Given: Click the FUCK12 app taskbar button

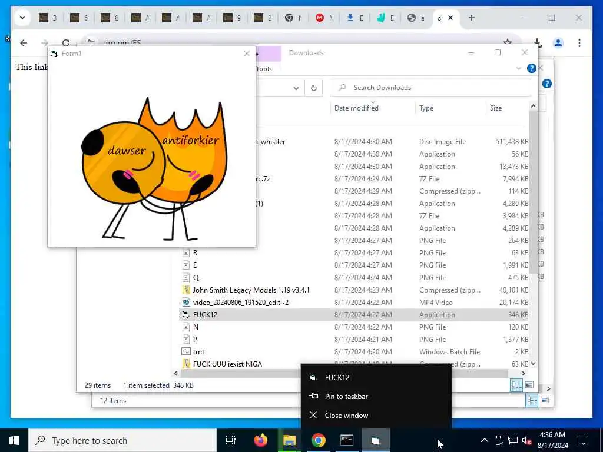Looking at the screenshot, I should 376,440.
